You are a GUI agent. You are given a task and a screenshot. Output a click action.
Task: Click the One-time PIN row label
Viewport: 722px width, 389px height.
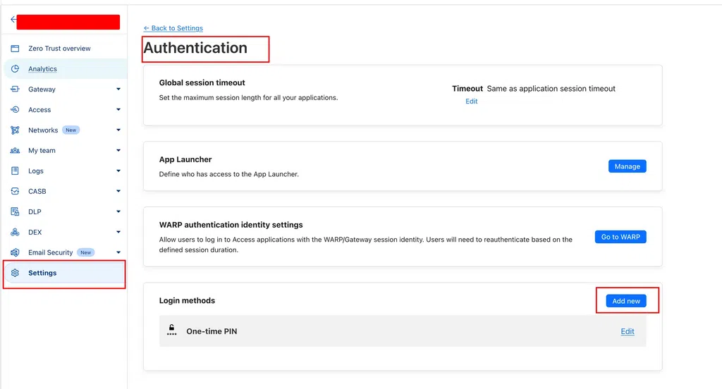(212, 331)
